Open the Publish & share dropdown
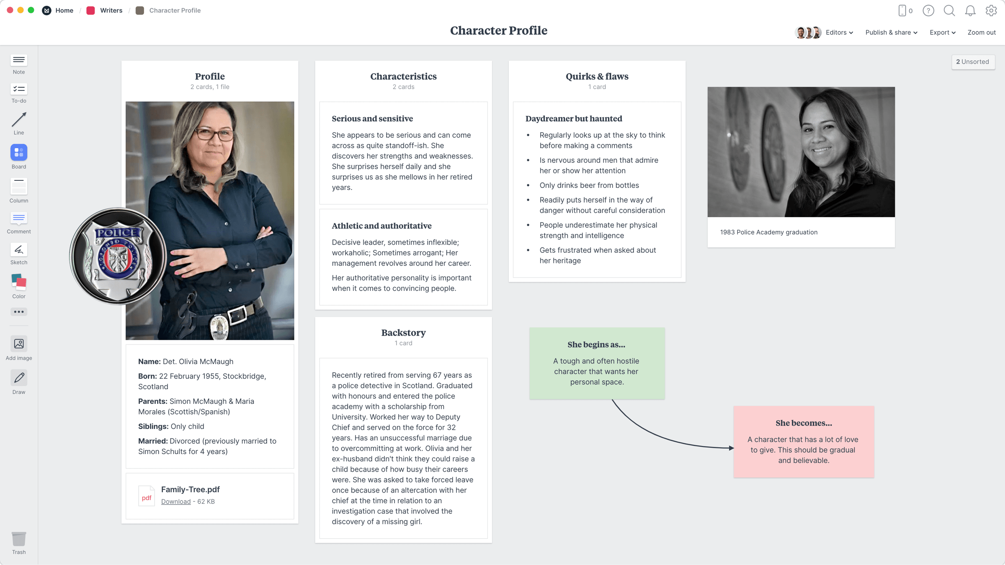Image resolution: width=1005 pixels, height=565 pixels. (x=891, y=32)
